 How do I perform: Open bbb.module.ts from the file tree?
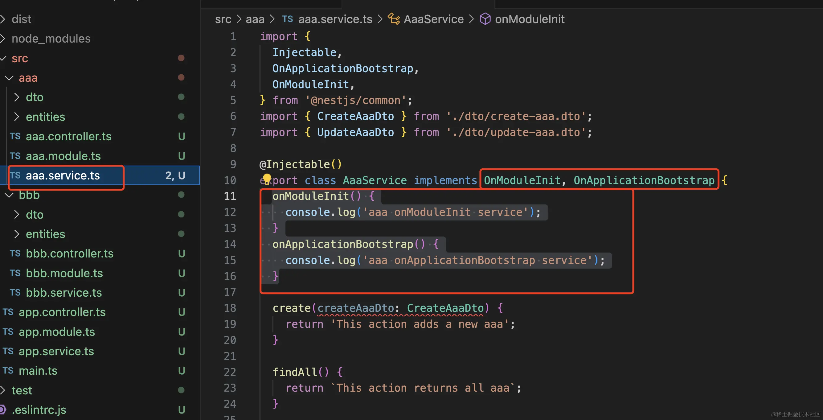[x=64, y=273]
